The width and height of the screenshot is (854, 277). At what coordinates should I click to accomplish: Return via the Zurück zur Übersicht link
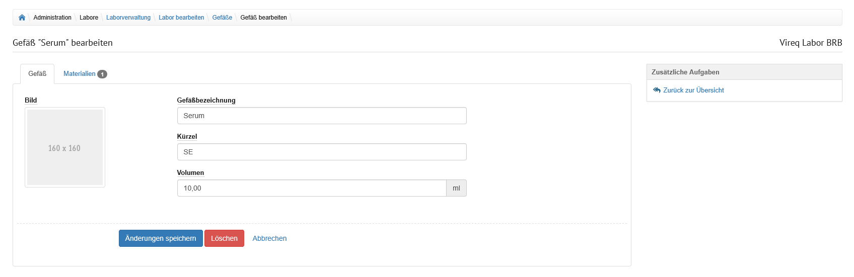click(x=693, y=90)
